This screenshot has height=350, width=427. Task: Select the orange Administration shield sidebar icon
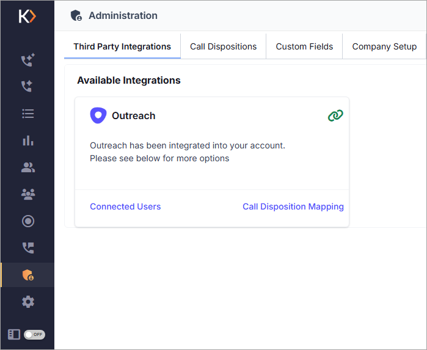pyautogui.click(x=27, y=275)
